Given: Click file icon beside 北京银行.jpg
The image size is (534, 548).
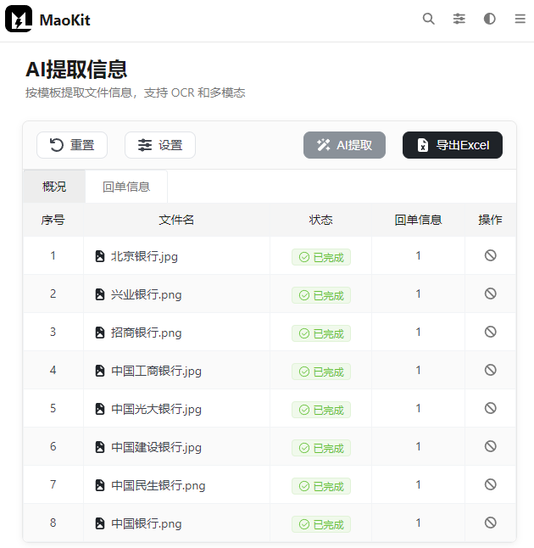Looking at the screenshot, I should pyautogui.click(x=100, y=256).
